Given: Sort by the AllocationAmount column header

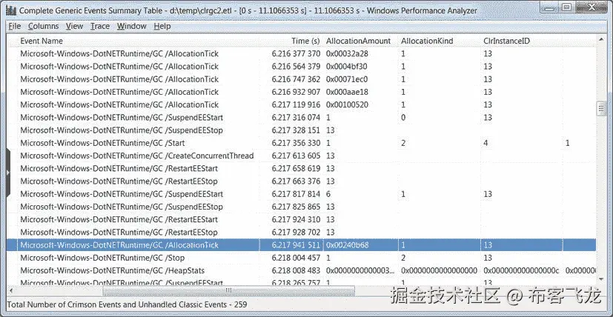Looking at the screenshot, I should tap(359, 41).
